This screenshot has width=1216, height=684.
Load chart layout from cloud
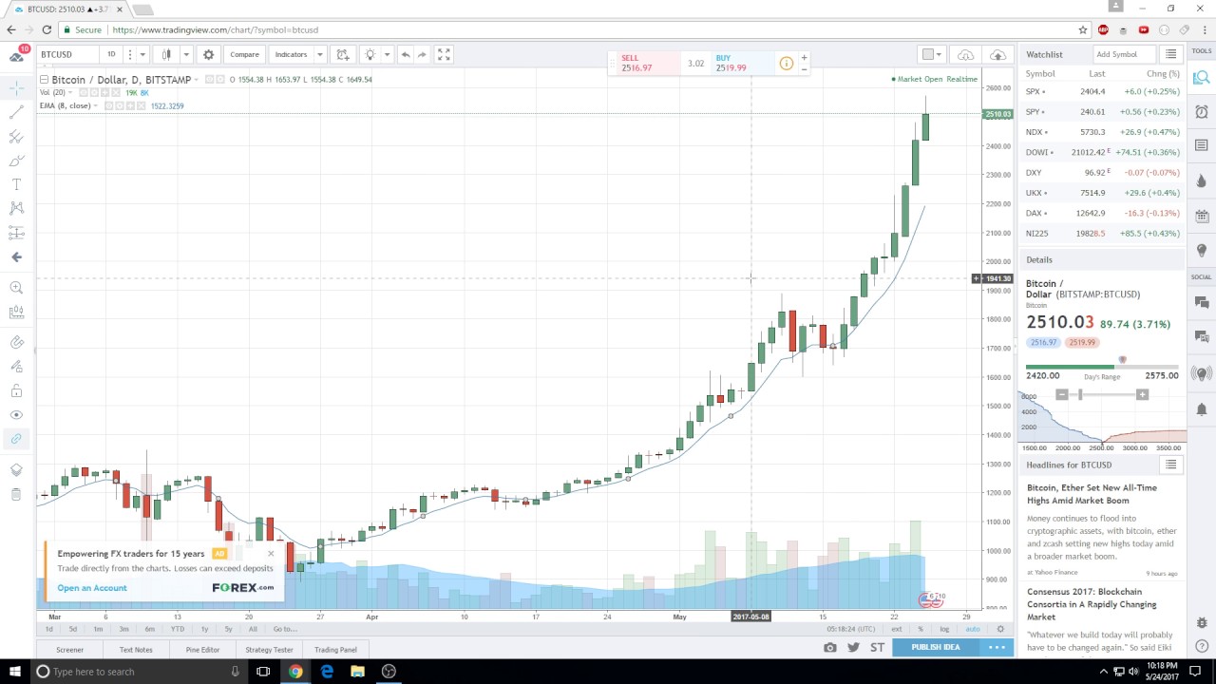(965, 54)
